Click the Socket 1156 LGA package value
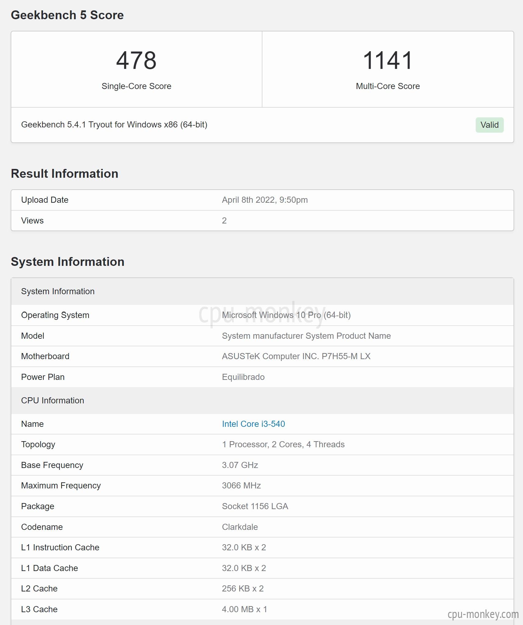This screenshot has height=625, width=523. point(255,506)
